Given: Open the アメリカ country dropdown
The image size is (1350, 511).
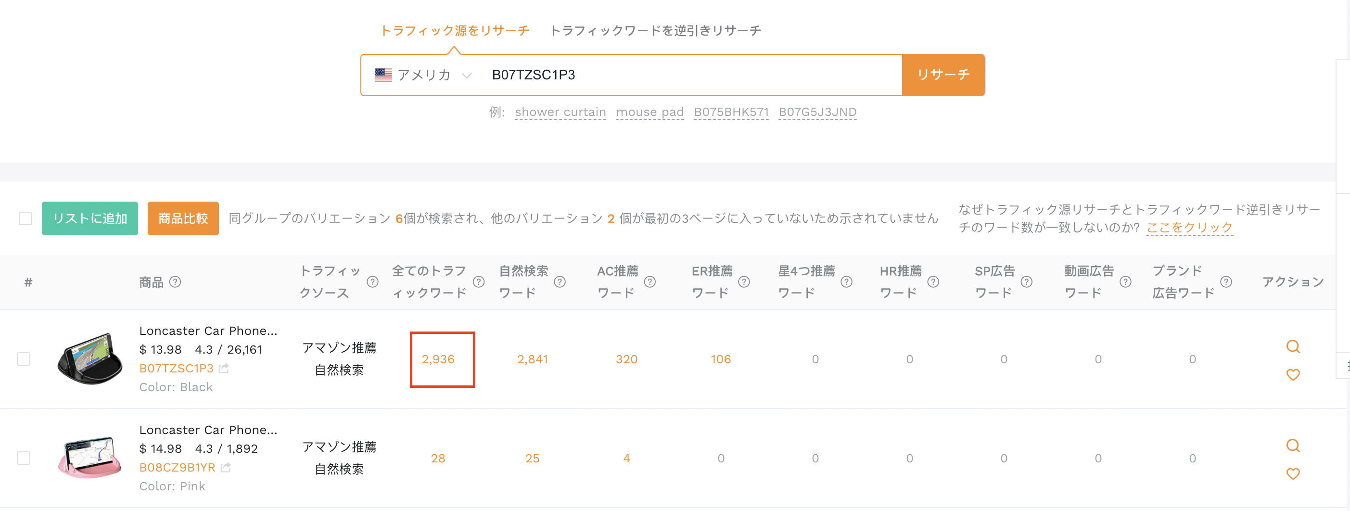Looking at the screenshot, I should [x=423, y=75].
